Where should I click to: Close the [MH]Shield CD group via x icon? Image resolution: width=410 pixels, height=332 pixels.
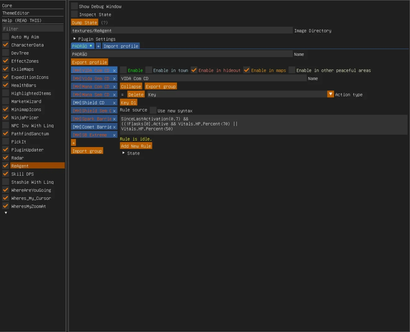(x=114, y=103)
